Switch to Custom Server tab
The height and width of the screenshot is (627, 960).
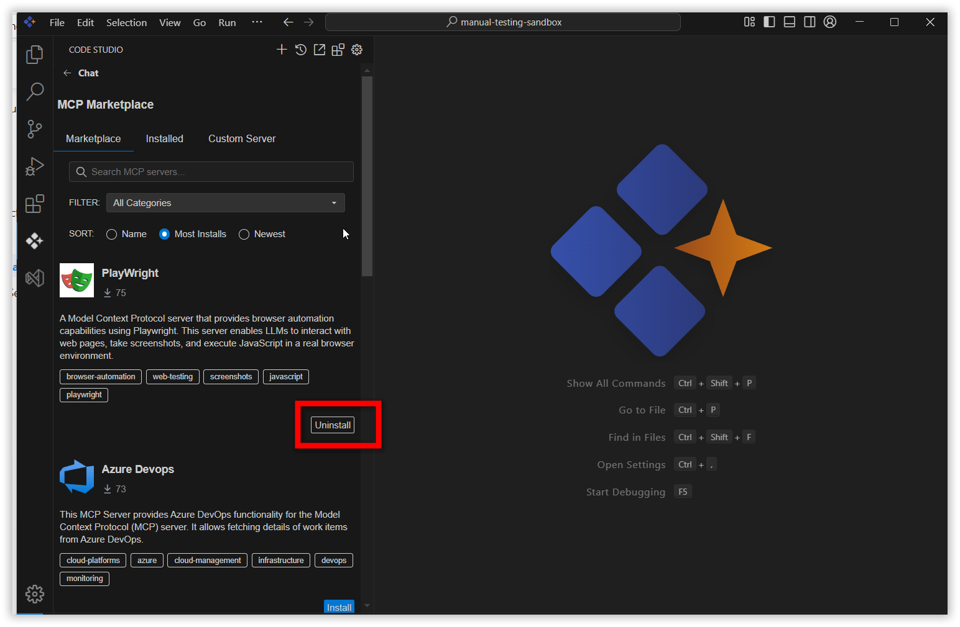(x=242, y=138)
